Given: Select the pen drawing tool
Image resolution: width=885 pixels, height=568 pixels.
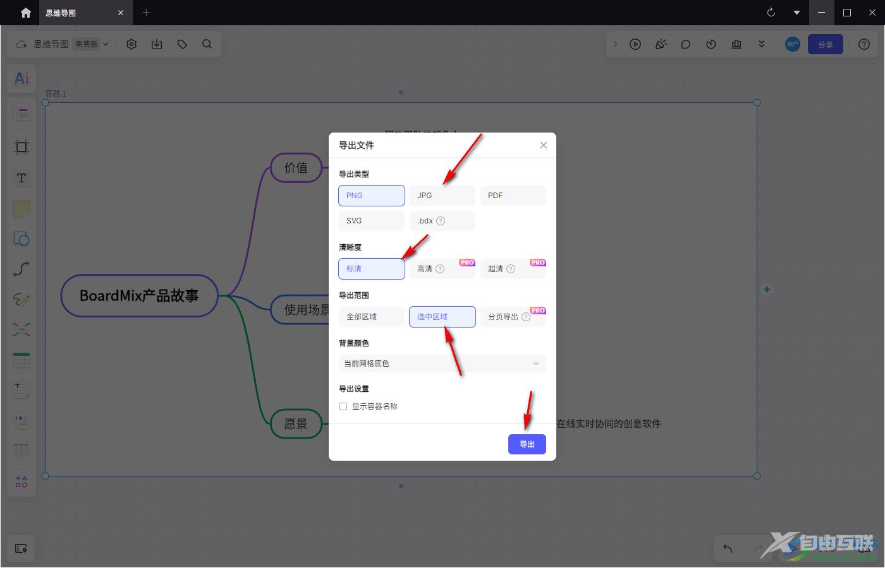Looking at the screenshot, I should click(21, 299).
